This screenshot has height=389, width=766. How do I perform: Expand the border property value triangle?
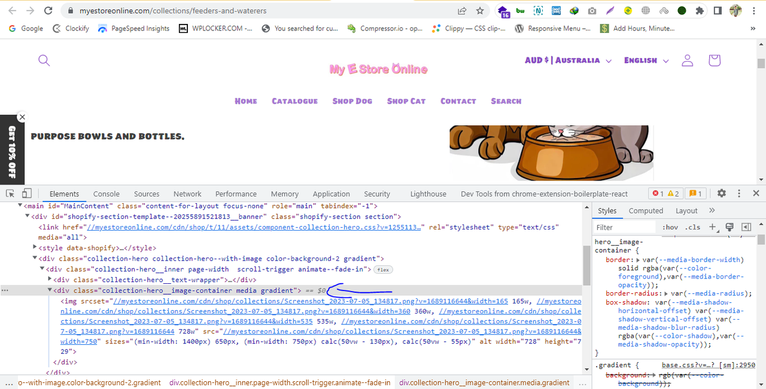(x=638, y=260)
